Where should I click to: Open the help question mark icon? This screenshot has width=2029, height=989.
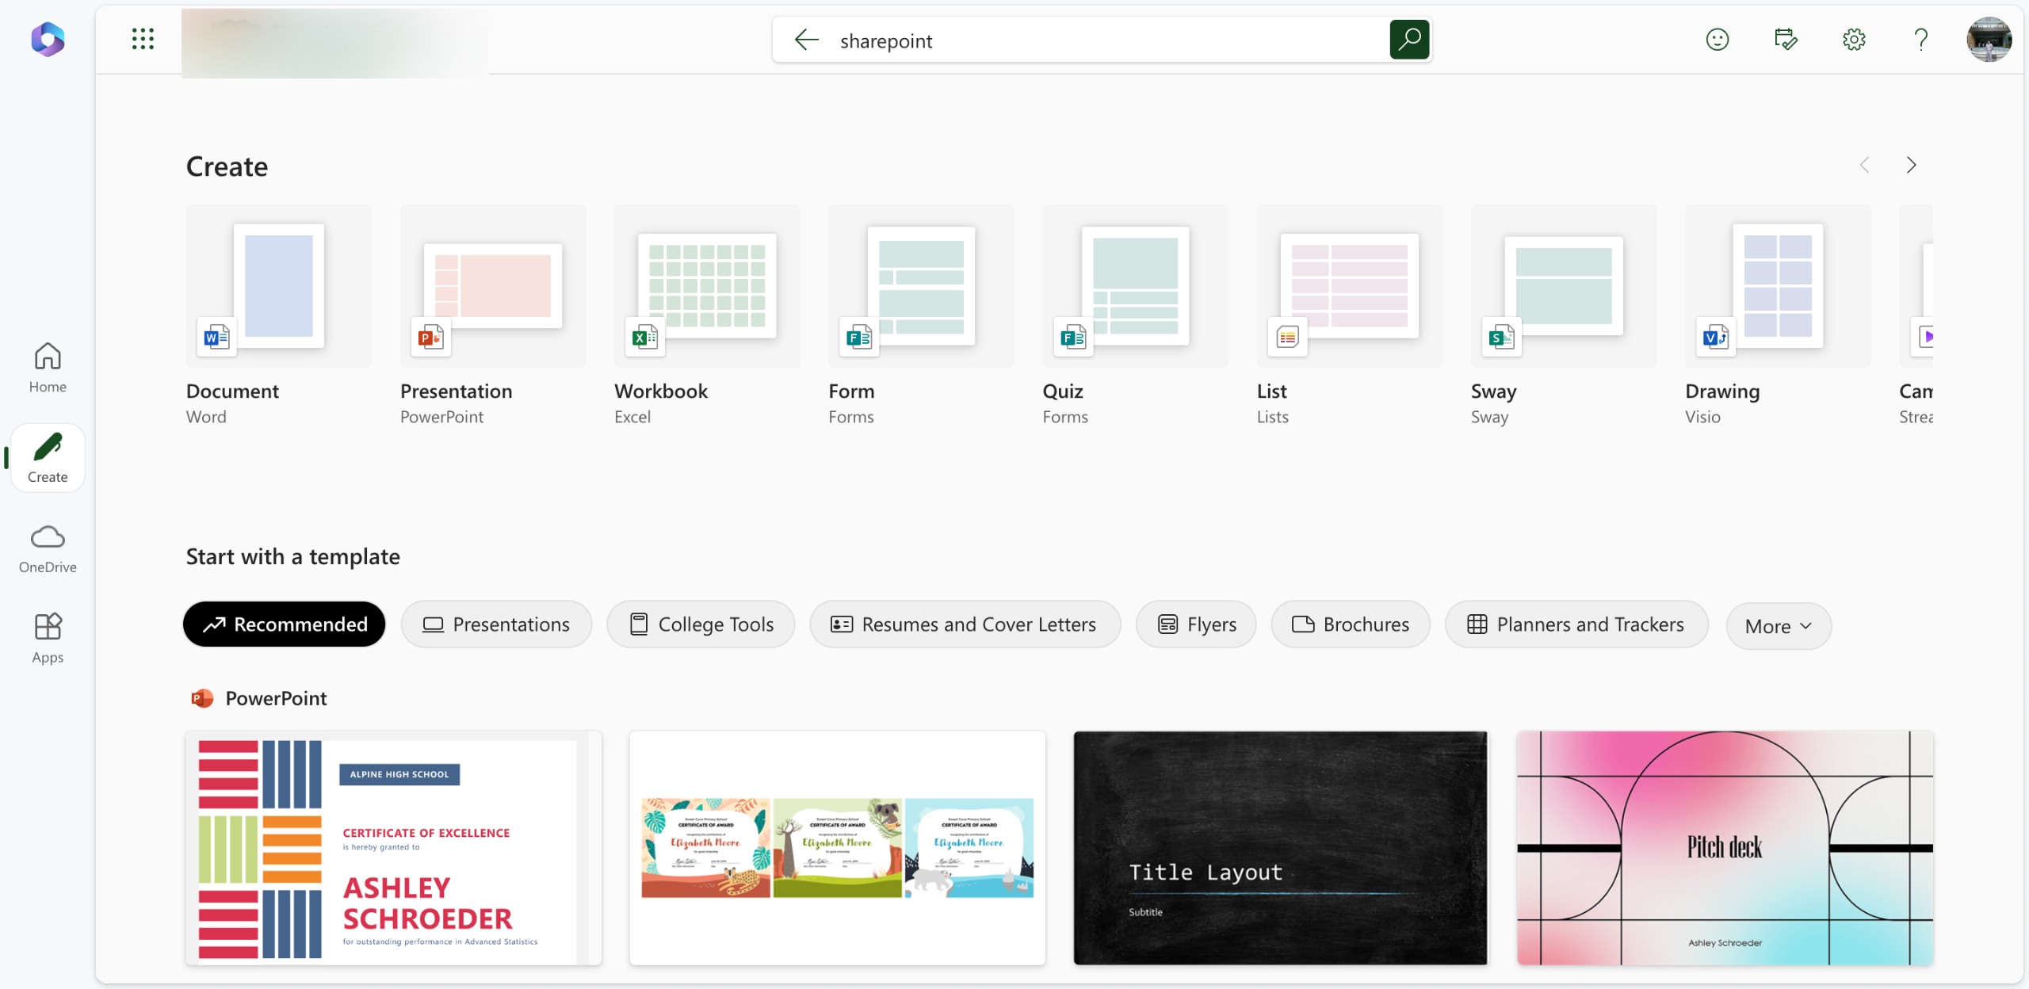pos(1920,40)
